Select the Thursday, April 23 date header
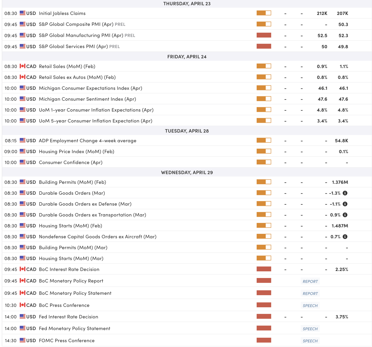 (187, 4)
